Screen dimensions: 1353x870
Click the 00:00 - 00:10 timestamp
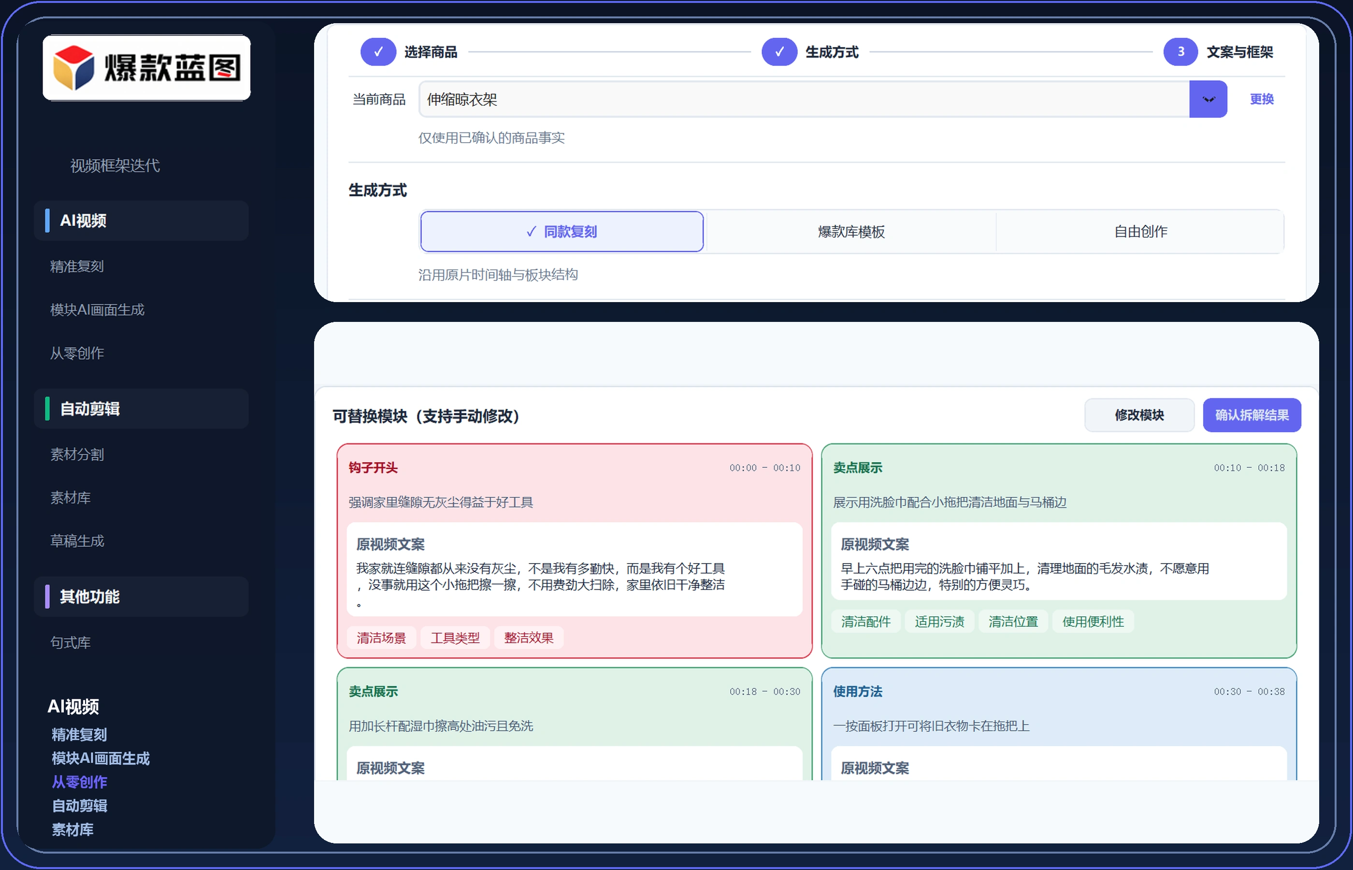(x=764, y=468)
